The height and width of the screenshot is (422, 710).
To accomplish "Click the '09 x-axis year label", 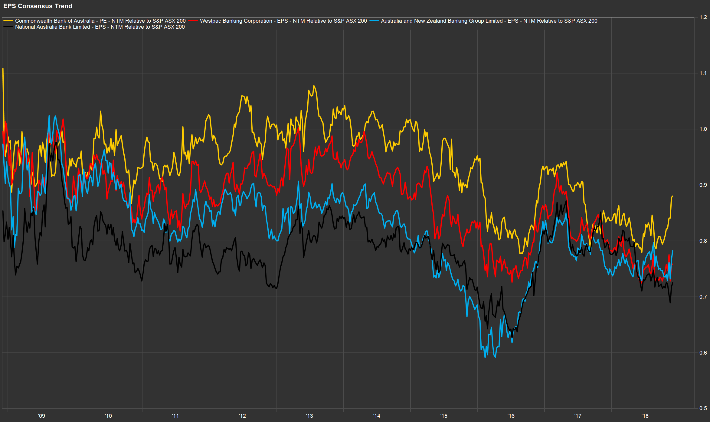I will point(41,416).
